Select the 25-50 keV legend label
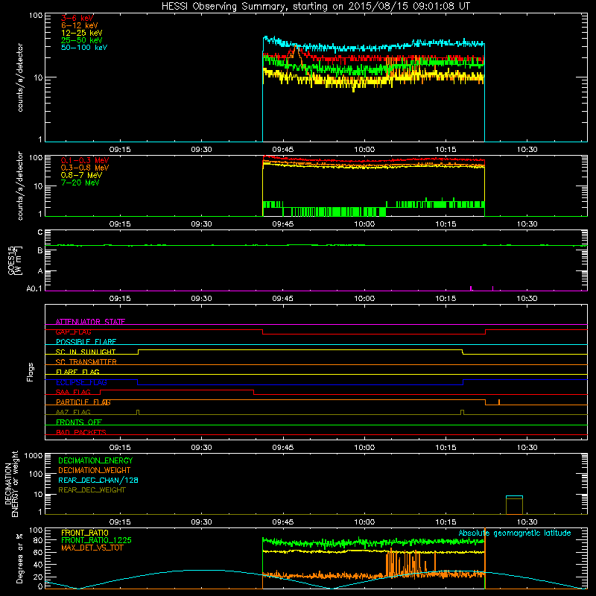 (82, 40)
